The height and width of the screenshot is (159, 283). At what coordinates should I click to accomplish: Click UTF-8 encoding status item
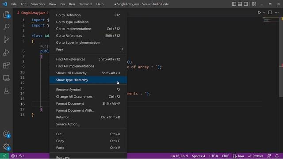point(214,156)
